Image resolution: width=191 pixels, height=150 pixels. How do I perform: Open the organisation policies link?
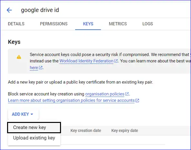point(105,94)
